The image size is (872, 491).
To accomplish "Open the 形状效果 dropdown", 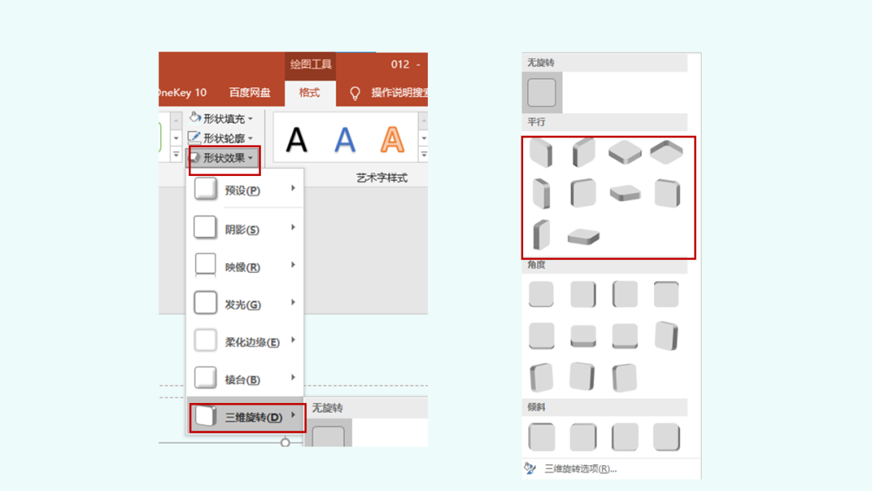I will (224, 158).
